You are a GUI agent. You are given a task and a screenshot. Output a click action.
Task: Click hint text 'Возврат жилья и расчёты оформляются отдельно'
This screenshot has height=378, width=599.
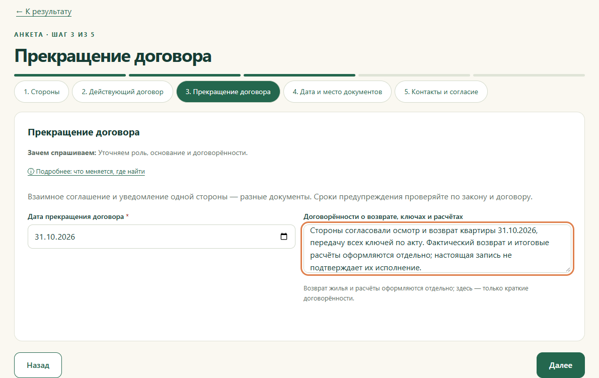pos(416,293)
